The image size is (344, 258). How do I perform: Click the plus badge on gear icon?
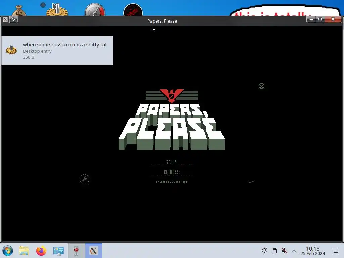(43, 5)
